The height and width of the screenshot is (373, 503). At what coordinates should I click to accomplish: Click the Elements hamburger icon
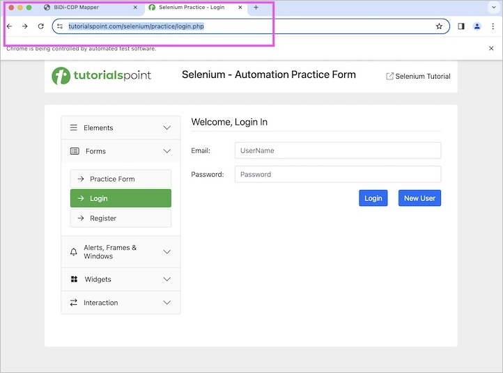(73, 127)
